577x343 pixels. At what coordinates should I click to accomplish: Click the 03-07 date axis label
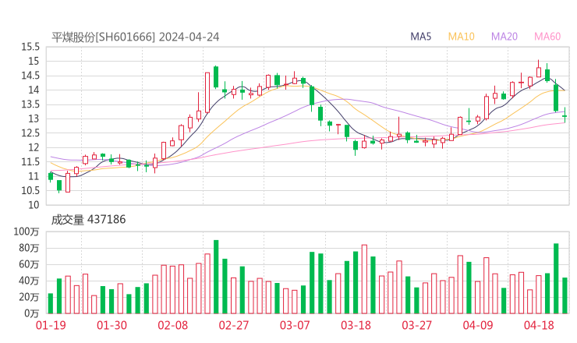coord(295,325)
